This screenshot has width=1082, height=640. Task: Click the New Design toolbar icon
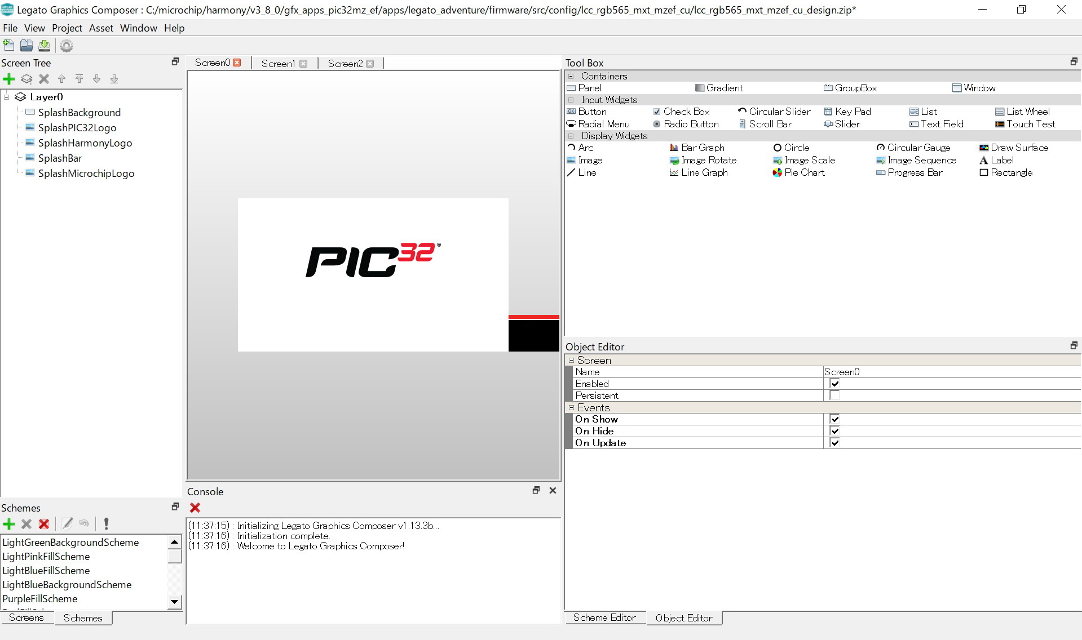coord(9,46)
